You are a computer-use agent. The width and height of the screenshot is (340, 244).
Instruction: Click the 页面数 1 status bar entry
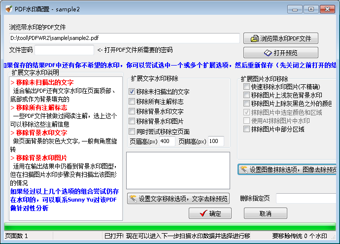[x=16, y=236]
